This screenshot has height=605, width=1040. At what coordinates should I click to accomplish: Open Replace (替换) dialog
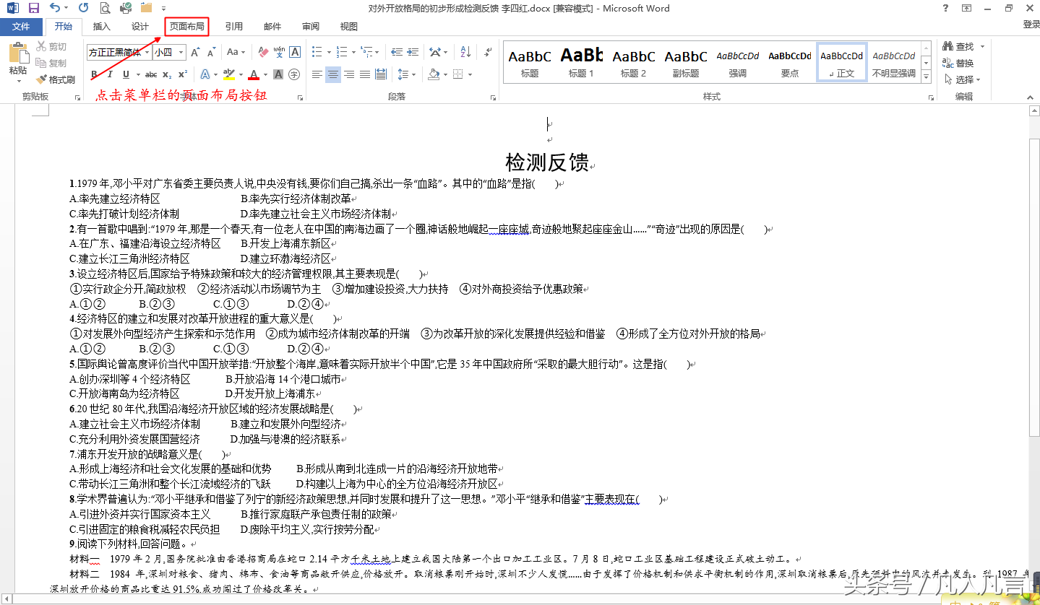pos(958,63)
